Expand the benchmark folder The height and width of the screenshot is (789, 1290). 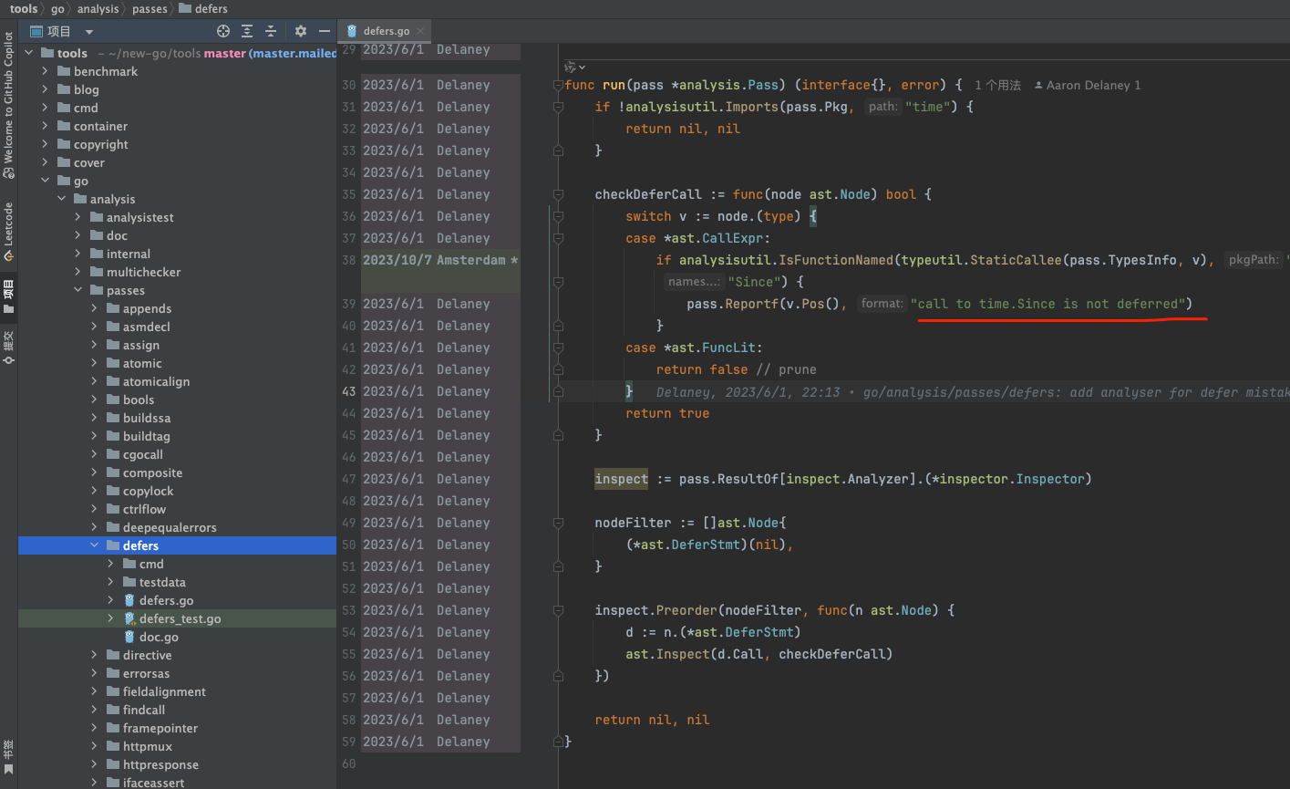point(45,71)
